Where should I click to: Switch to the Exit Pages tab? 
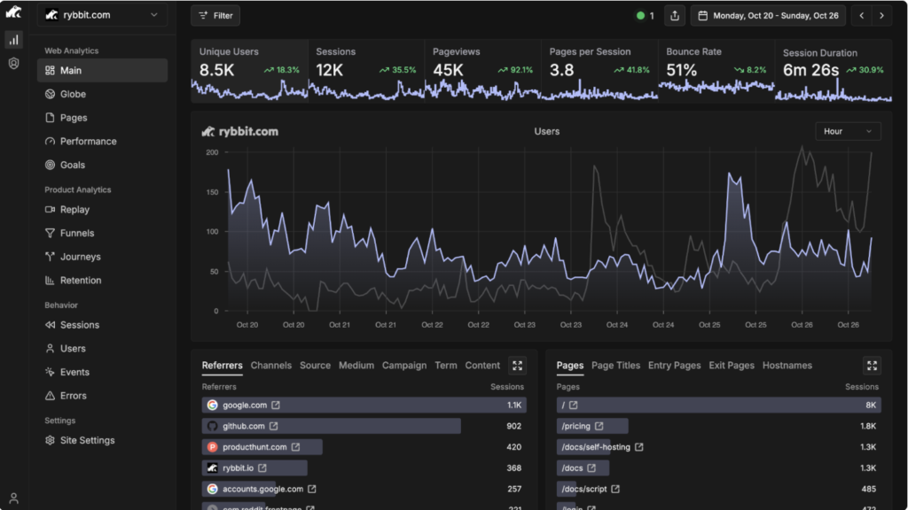[732, 366]
